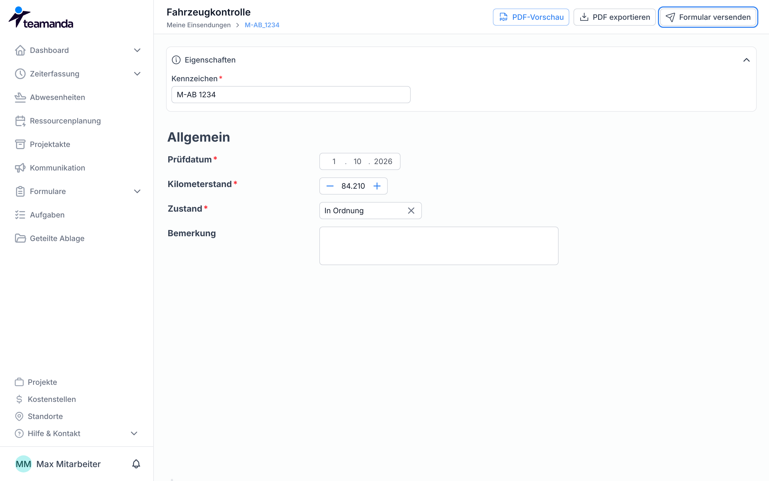Open Dashboard home icon
This screenshot has height=481, width=769.
20,50
